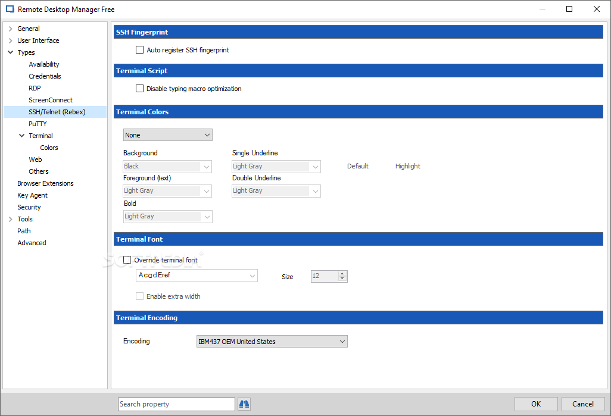Click the Terminal Encoding section header
This screenshot has height=416, width=611.
pyautogui.click(x=358, y=318)
